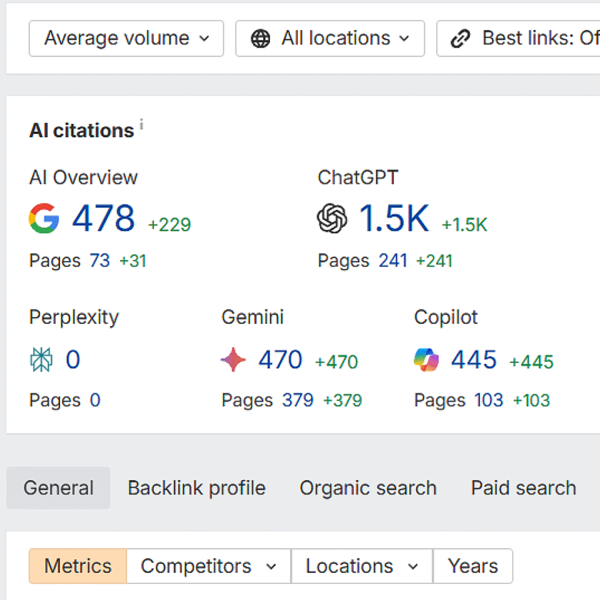Click the Copilot logo icon
The height and width of the screenshot is (600, 600).
(x=426, y=361)
